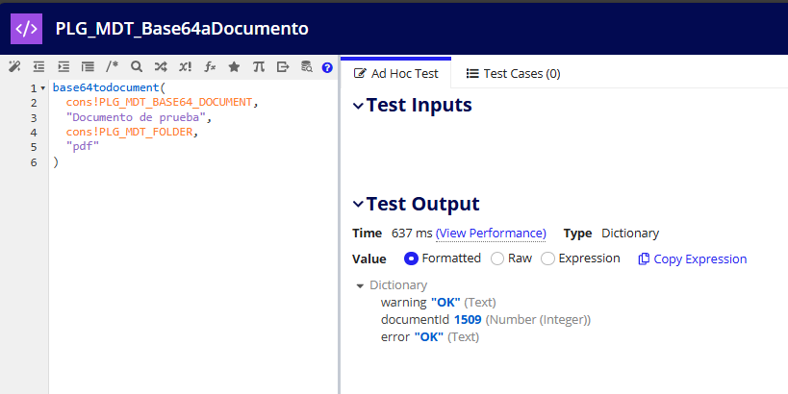The image size is (788, 394).
Task: Click the shuffle arrows toolbar icon
Action: 161,67
